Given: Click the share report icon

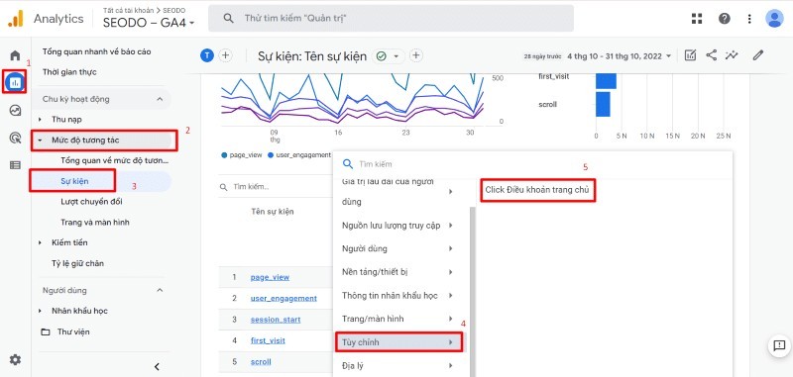Looking at the screenshot, I should pyautogui.click(x=711, y=55).
